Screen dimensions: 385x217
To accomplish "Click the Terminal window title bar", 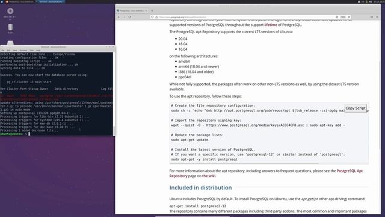I will (57, 47).
